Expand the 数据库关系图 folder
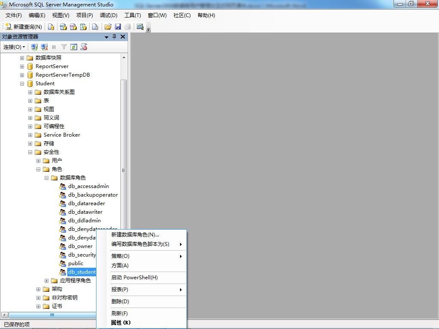 pyautogui.click(x=30, y=93)
